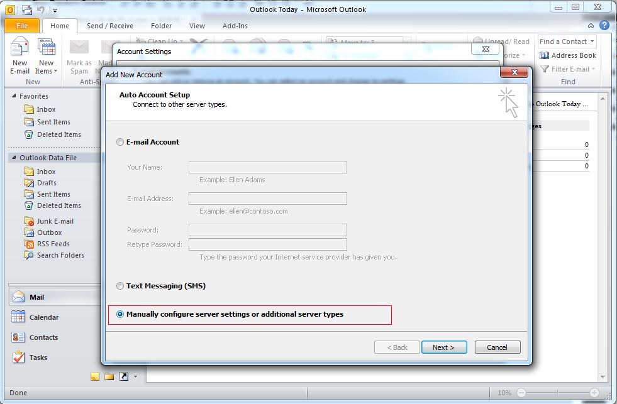Click the Outlook Help question mark icon
This screenshot has width=617, height=404.
(604, 26)
